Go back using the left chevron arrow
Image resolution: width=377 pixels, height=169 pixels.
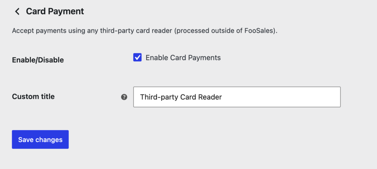[17, 11]
